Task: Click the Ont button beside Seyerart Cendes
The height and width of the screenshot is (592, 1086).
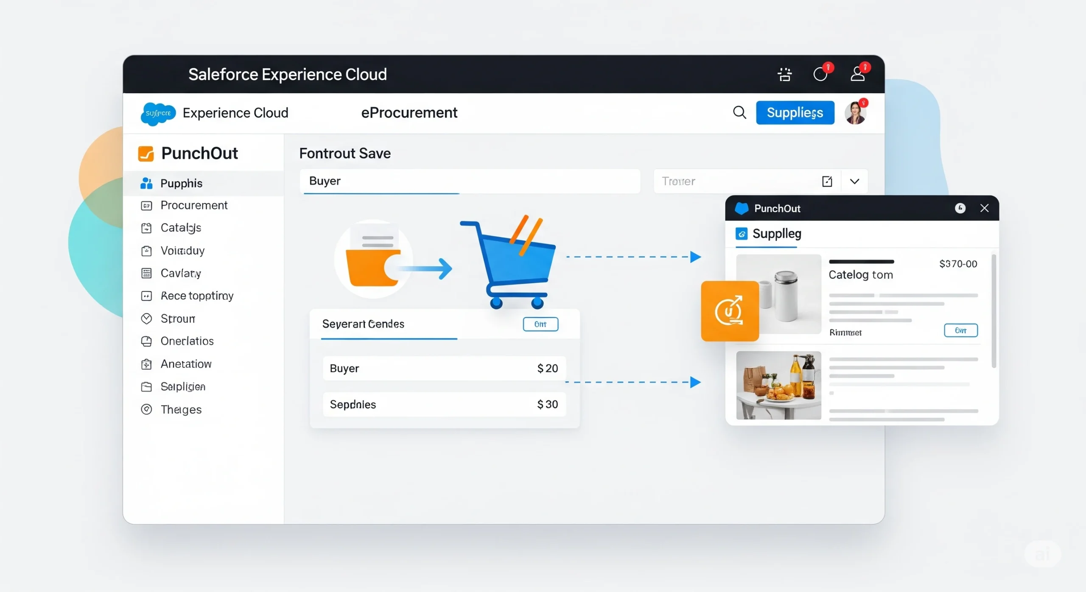Action: click(540, 324)
